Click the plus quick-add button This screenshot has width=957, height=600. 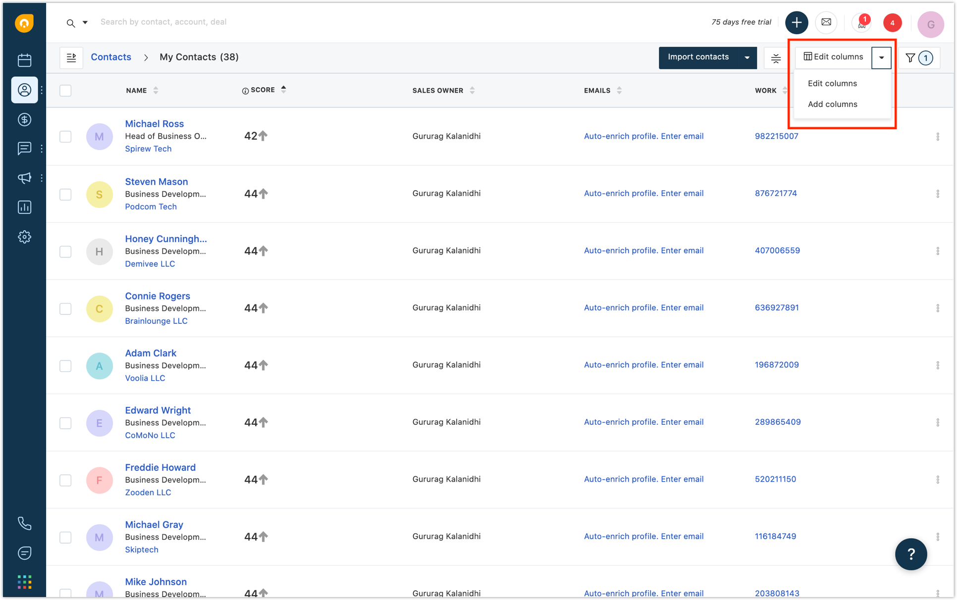coord(796,22)
